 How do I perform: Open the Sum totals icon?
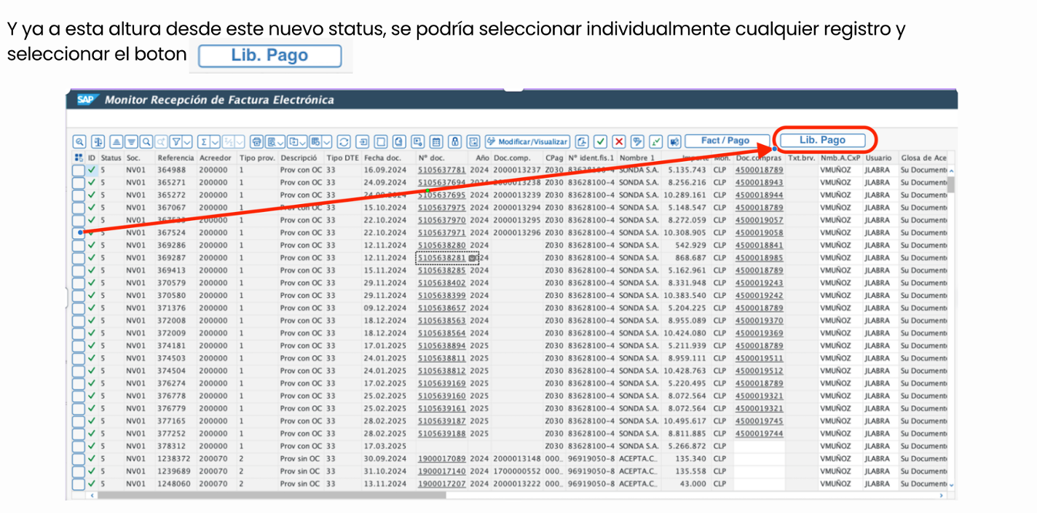204,141
